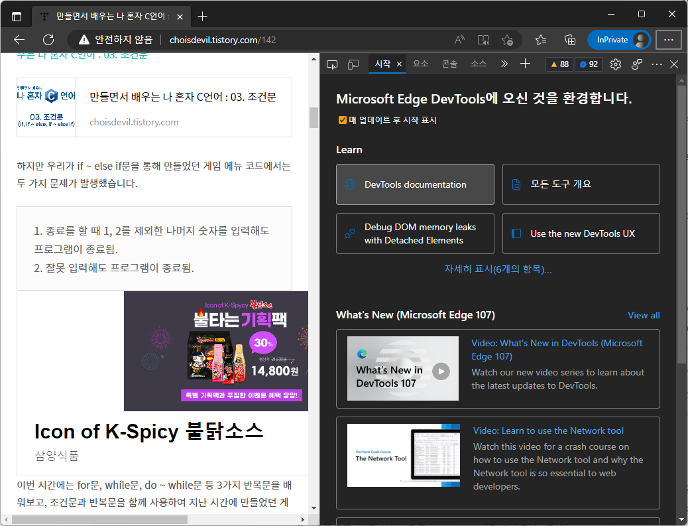
Task: Open Read aloud icon in address bar
Action: pos(459,40)
